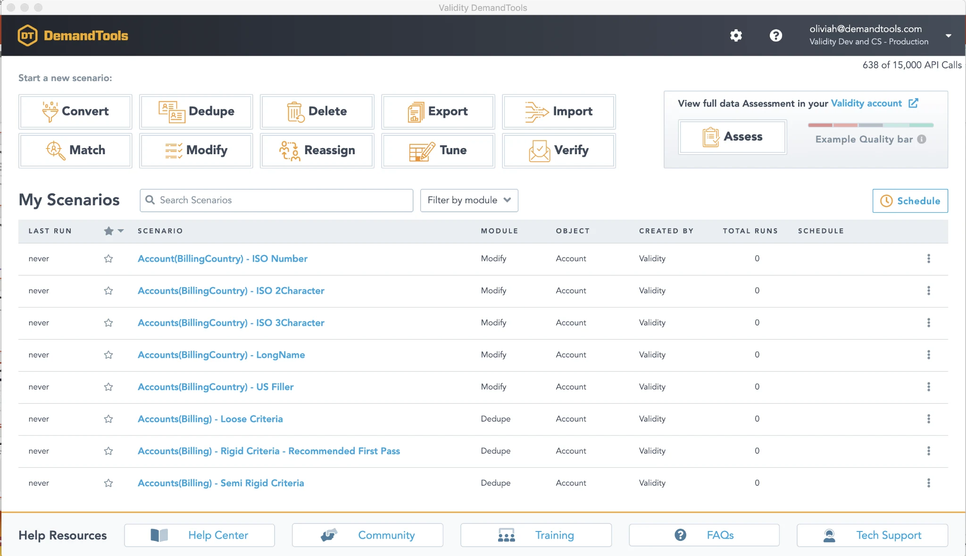
Task: Sort by the Module column header
Action: [500, 231]
